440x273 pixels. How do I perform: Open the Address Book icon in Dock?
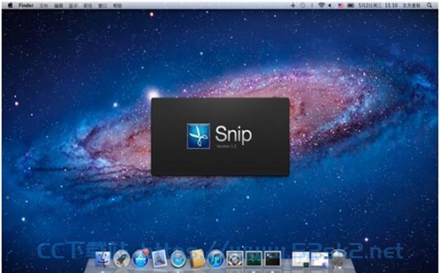(197, 258)
